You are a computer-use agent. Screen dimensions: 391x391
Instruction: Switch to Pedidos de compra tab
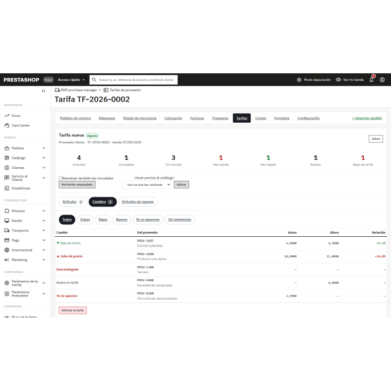click(75, 118)
